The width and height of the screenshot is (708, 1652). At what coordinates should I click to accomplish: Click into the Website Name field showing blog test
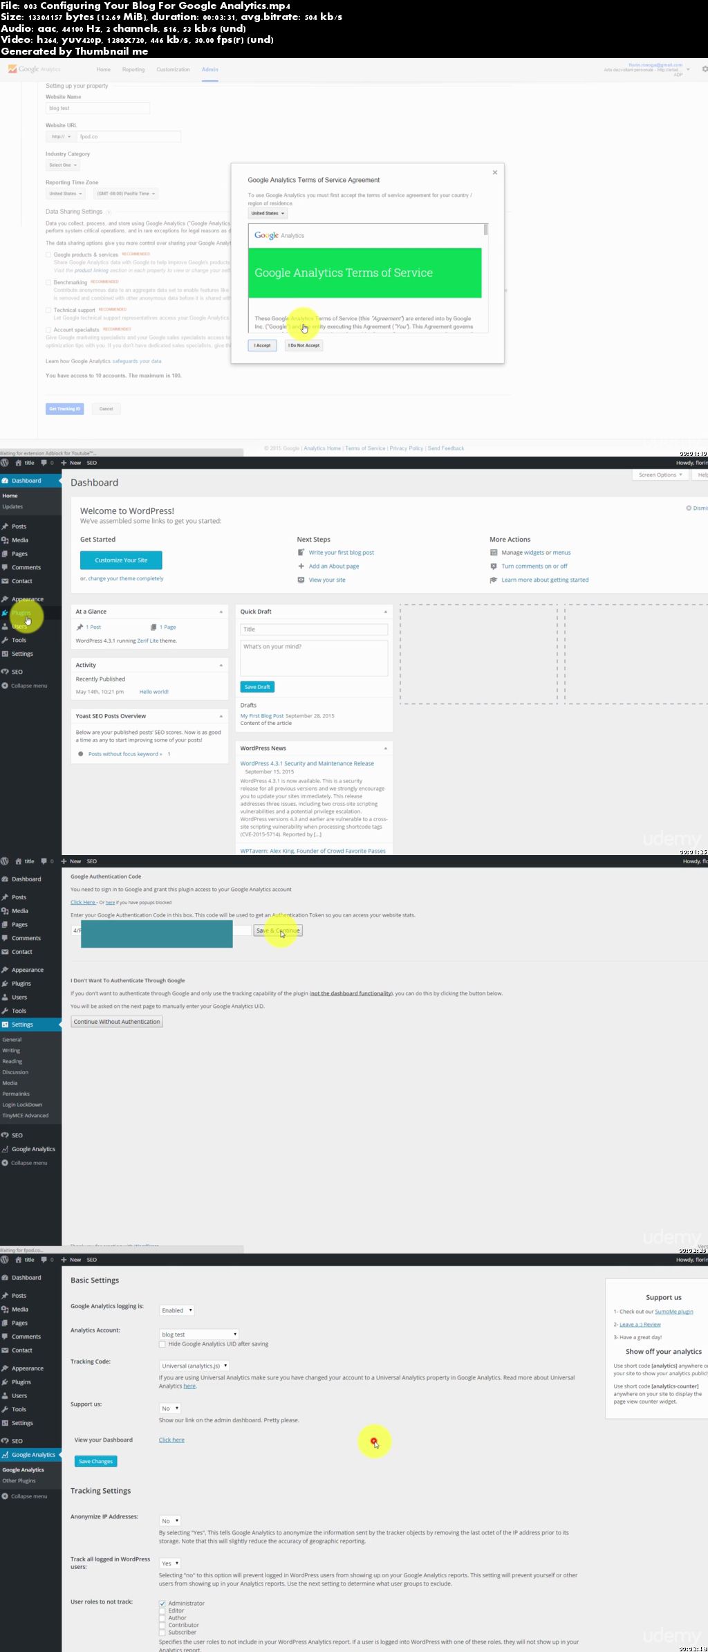[x=97, y=109]
